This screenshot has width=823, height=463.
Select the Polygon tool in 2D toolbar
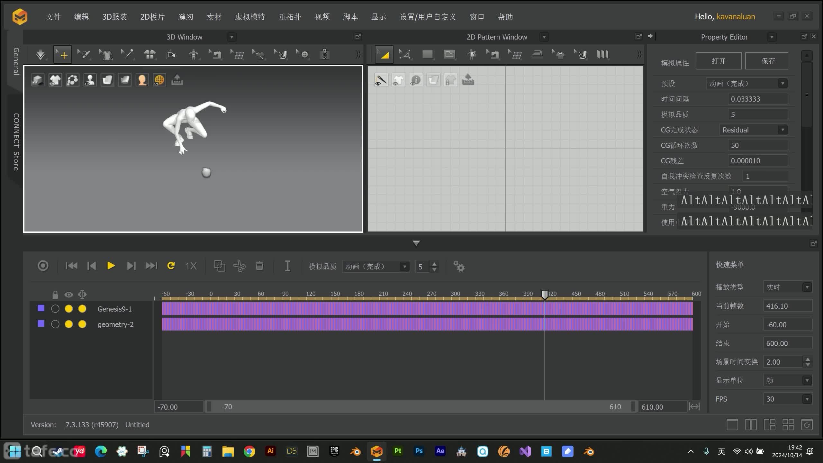coord(449,54)
